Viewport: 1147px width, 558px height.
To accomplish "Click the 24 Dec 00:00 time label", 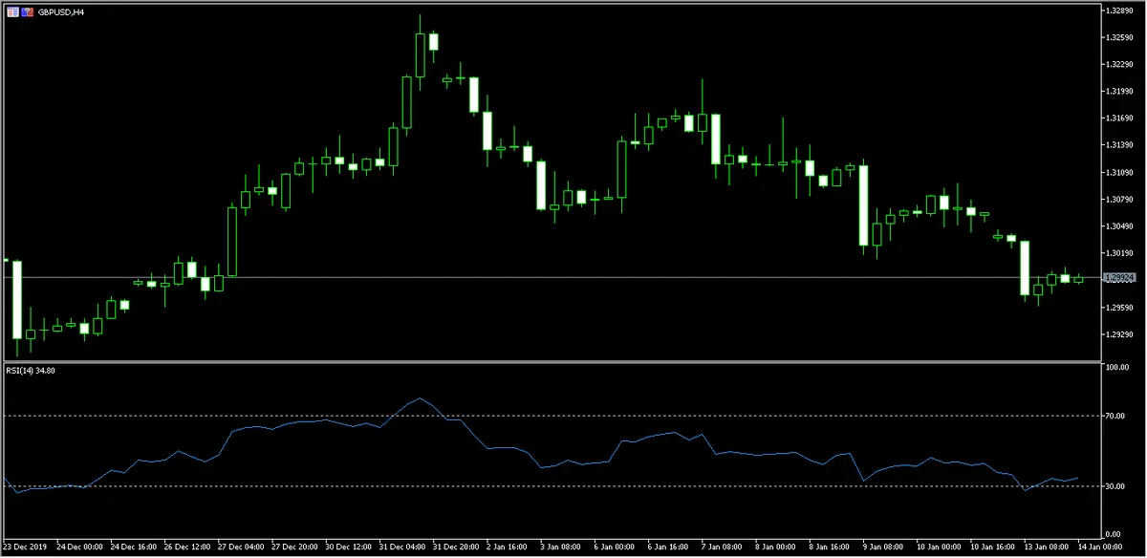I will click(x=81, y=548).
